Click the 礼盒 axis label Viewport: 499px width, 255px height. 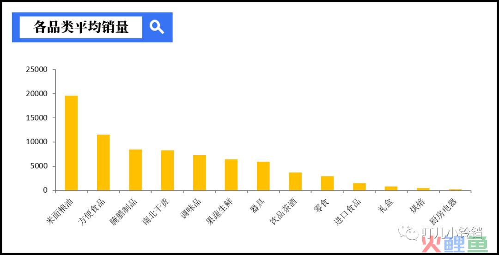click(387, 206)
